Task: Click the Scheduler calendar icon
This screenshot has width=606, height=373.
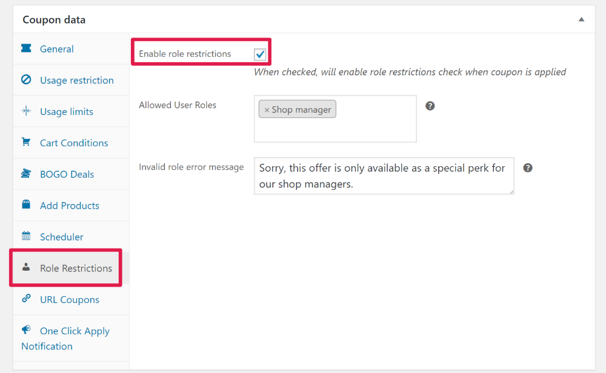Action: tap(26, 236)
